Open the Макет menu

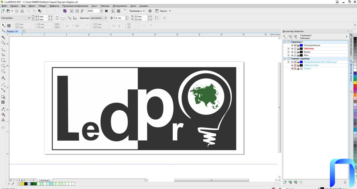click(32, 6)
